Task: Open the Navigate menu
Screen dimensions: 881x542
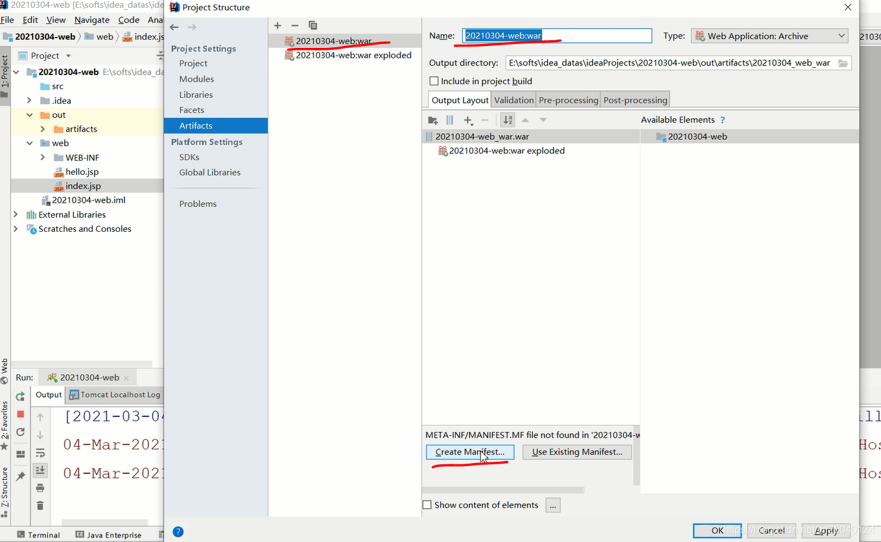Action: [92, 20]
